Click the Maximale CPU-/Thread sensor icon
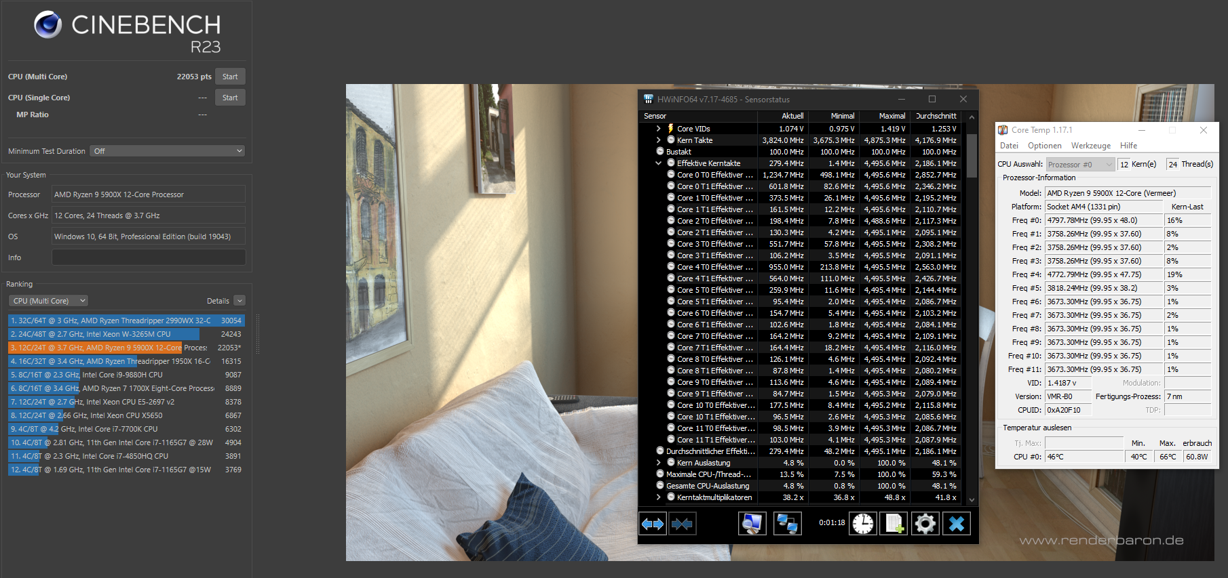This screenshot has width=1228, height=578. [x=659, y=474]
